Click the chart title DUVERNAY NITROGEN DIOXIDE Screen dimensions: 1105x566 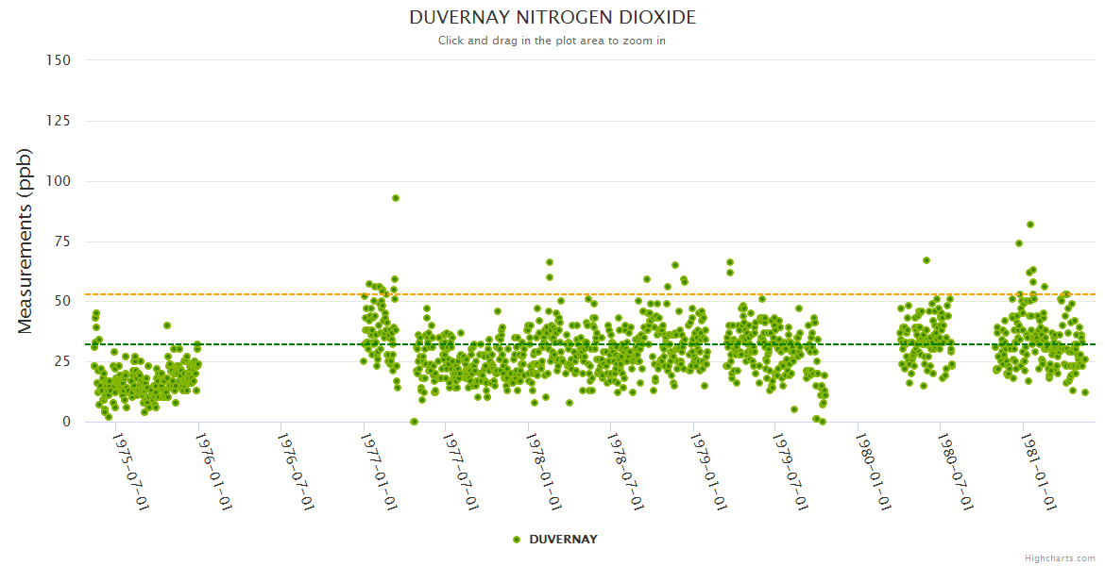pos(552,18)
